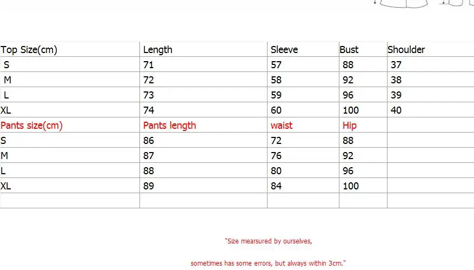Select shoulder value 40
The width and height of the screenshot is (474, 270).
coord(396,110)
